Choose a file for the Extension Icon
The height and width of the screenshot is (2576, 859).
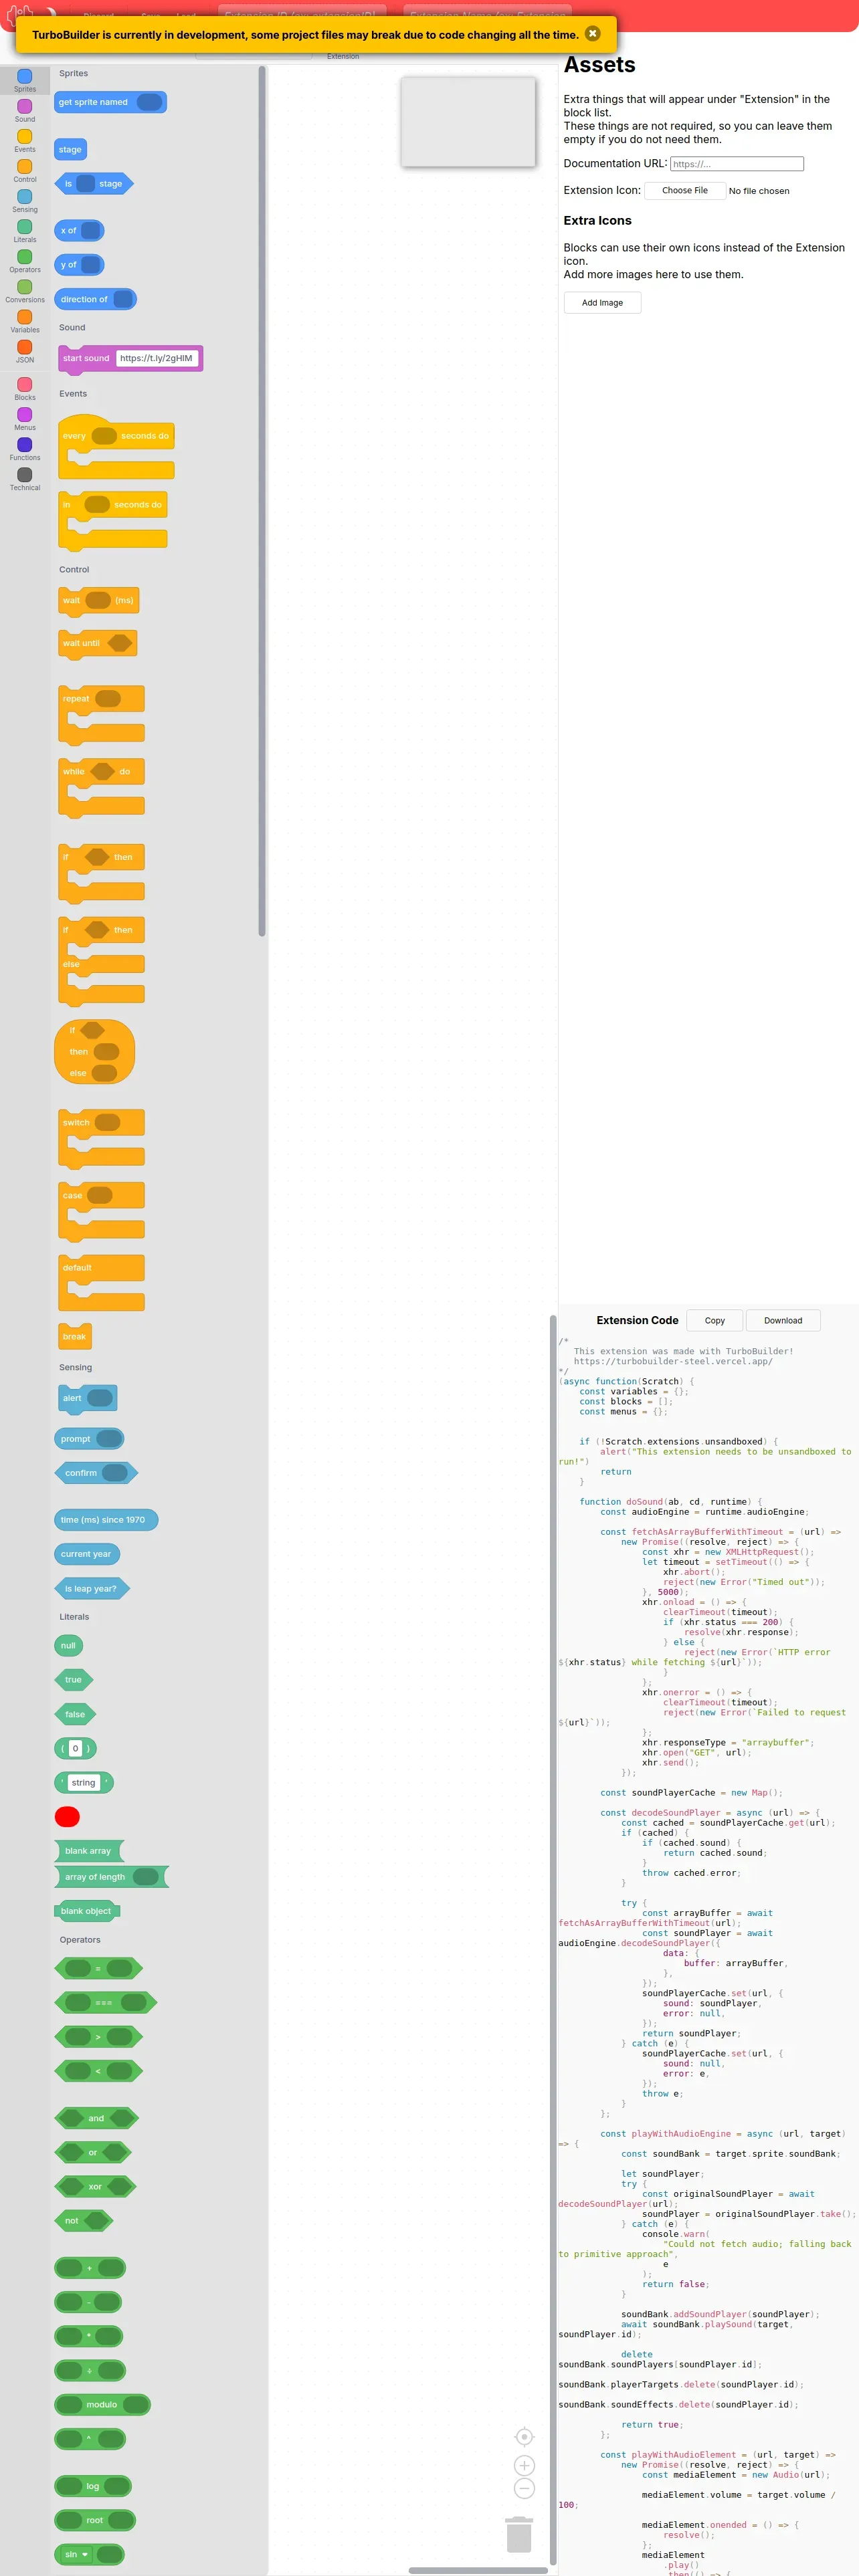coord(685,190)
